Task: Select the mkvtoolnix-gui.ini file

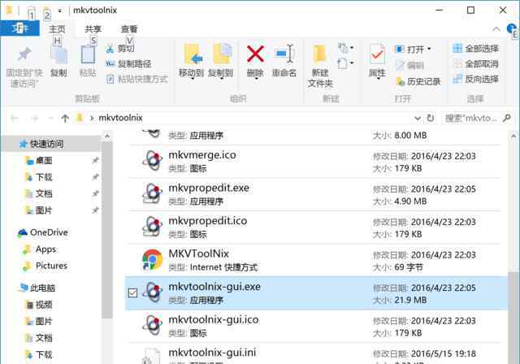Action: 314,355
